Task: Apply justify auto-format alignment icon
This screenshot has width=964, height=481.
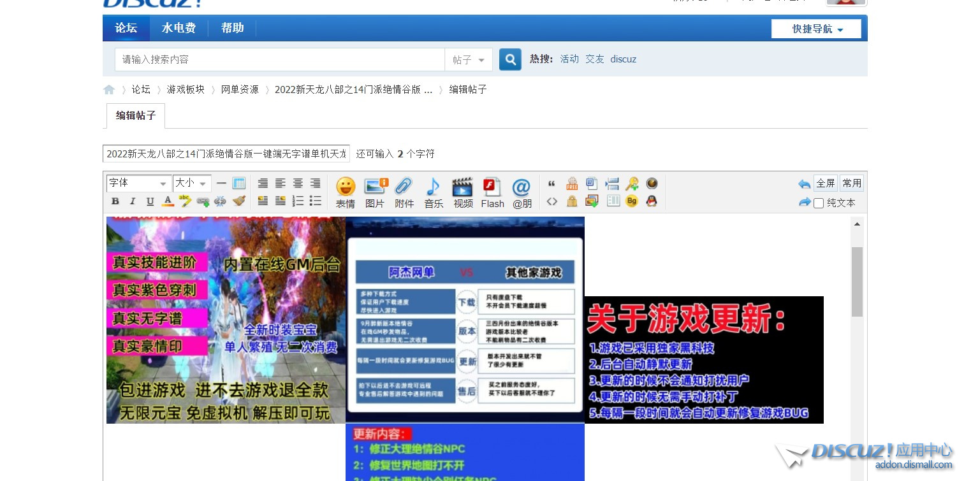Action: tap(263, 183)
